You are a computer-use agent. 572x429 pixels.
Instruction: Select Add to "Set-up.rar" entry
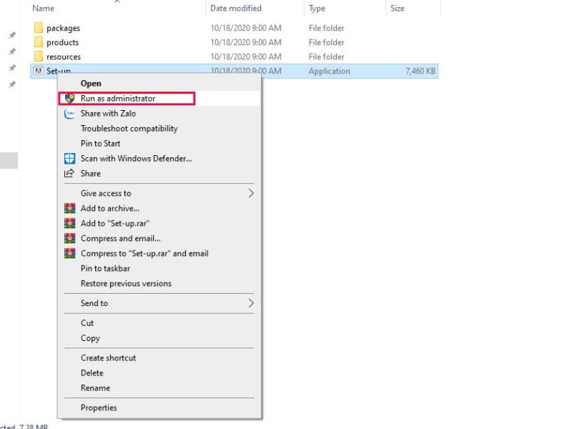coord(115,224)
